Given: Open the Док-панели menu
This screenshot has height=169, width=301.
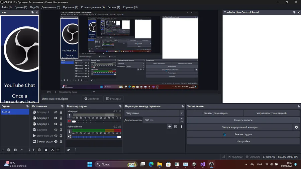Looking at the screenshot, I should (51, 7).
